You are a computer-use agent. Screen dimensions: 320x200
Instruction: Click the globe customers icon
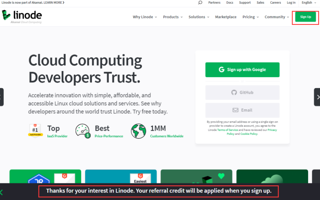click(138, 131)
